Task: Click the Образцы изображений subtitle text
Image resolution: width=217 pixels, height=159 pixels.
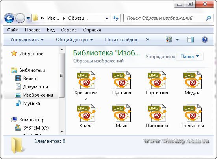Action: click(x=98, y=61)
